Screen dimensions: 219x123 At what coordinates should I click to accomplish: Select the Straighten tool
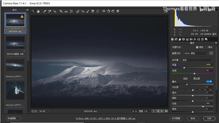(66, 11)
